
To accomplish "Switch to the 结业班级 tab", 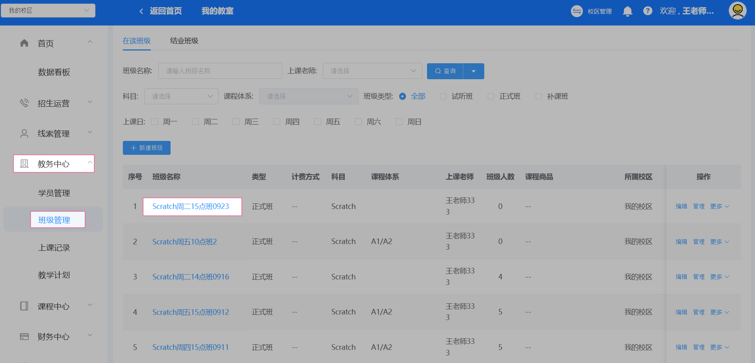I will (x=184, y=41).
